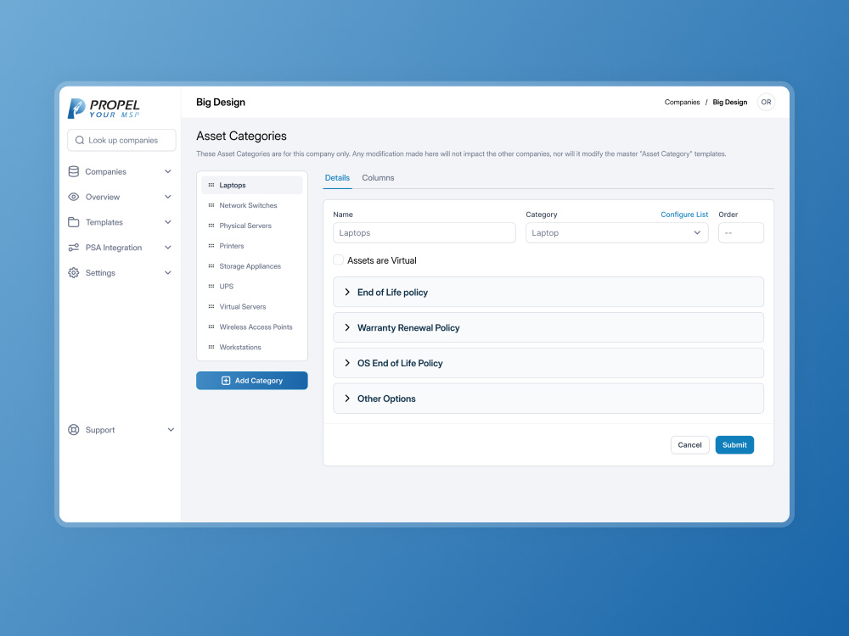Focus the Look up companies search field
This screenshot has width=849, height=636.
121,140
